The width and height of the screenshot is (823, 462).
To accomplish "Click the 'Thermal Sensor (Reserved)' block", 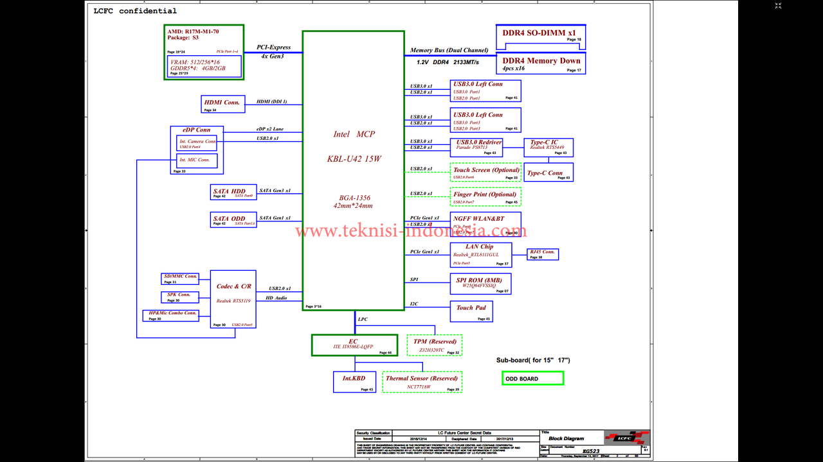I will click(422, 382).
